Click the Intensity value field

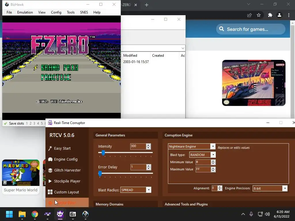point(138,146)
